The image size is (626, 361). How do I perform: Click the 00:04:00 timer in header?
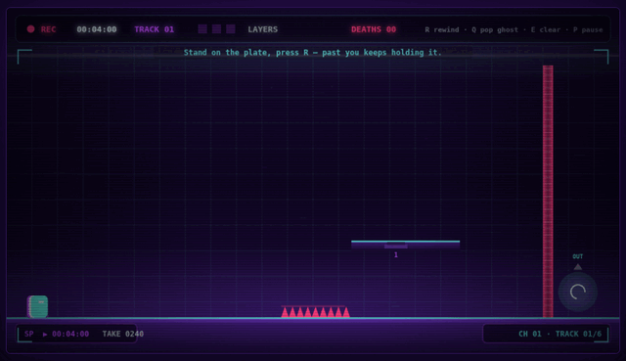coord(97,29)
